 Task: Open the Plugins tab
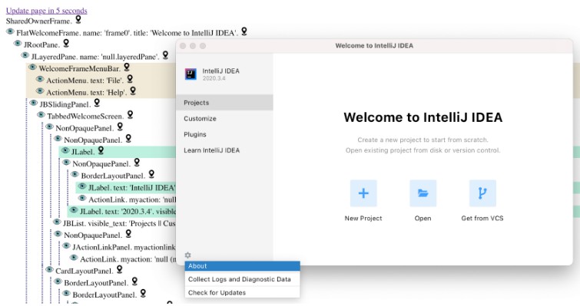point(224,134)
